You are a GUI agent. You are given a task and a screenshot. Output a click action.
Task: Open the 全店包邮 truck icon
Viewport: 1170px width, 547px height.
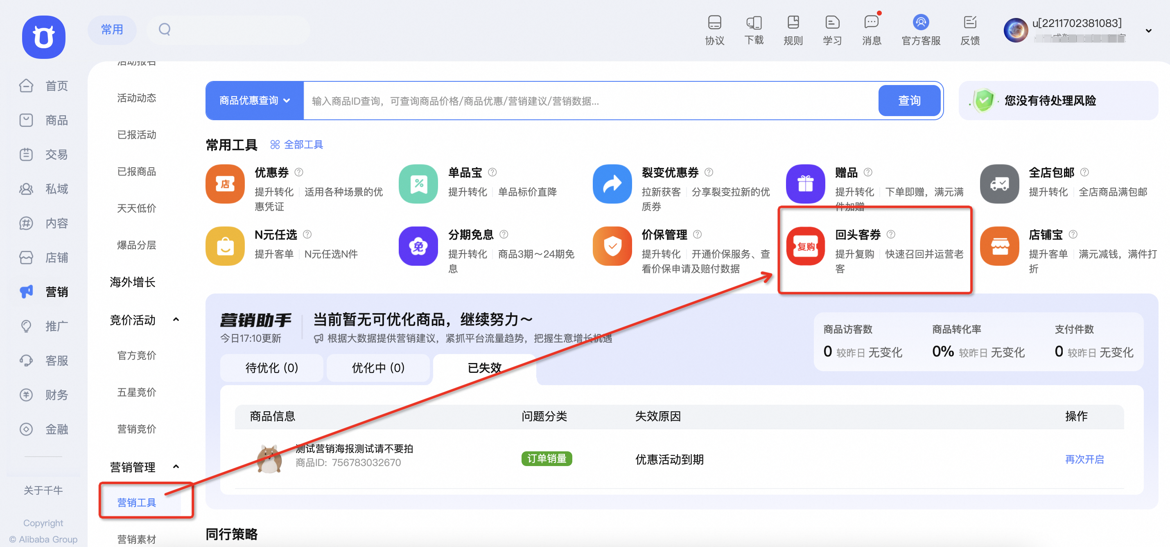tap(999, 184)
